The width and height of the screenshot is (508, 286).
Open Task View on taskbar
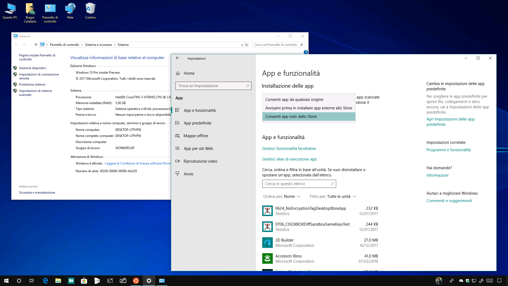(32, 281)
